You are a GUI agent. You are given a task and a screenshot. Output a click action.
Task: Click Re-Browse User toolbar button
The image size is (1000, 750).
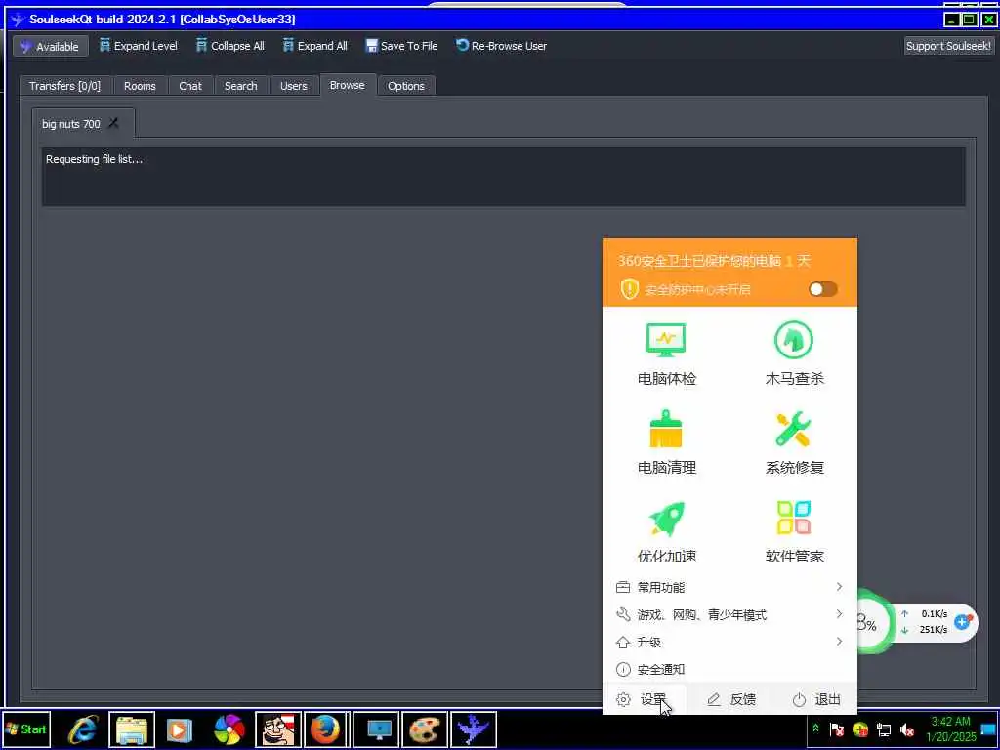tap(501, 46)
